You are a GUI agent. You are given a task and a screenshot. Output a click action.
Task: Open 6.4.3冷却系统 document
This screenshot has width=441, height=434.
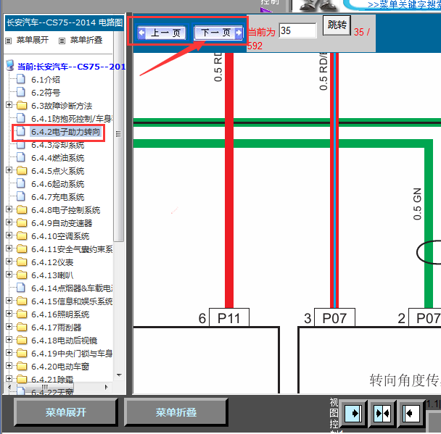point(57,145)
